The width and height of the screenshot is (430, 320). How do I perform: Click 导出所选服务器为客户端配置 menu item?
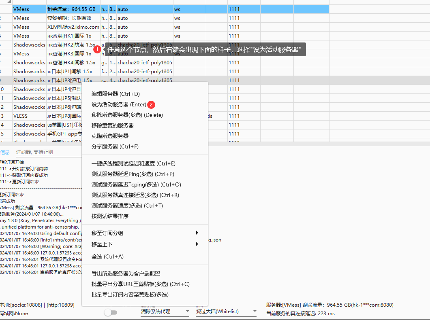[x=126, y=273]
